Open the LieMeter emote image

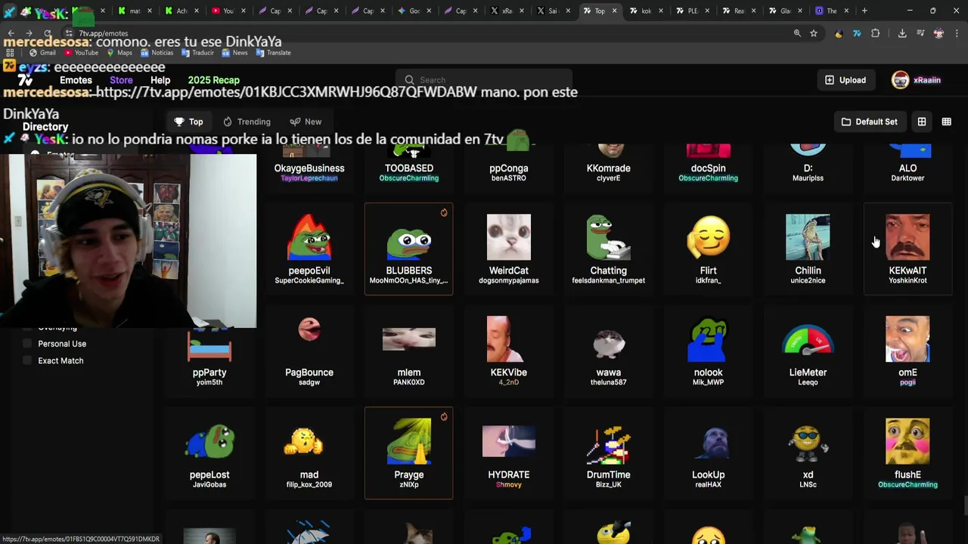(x=808, y=339)
